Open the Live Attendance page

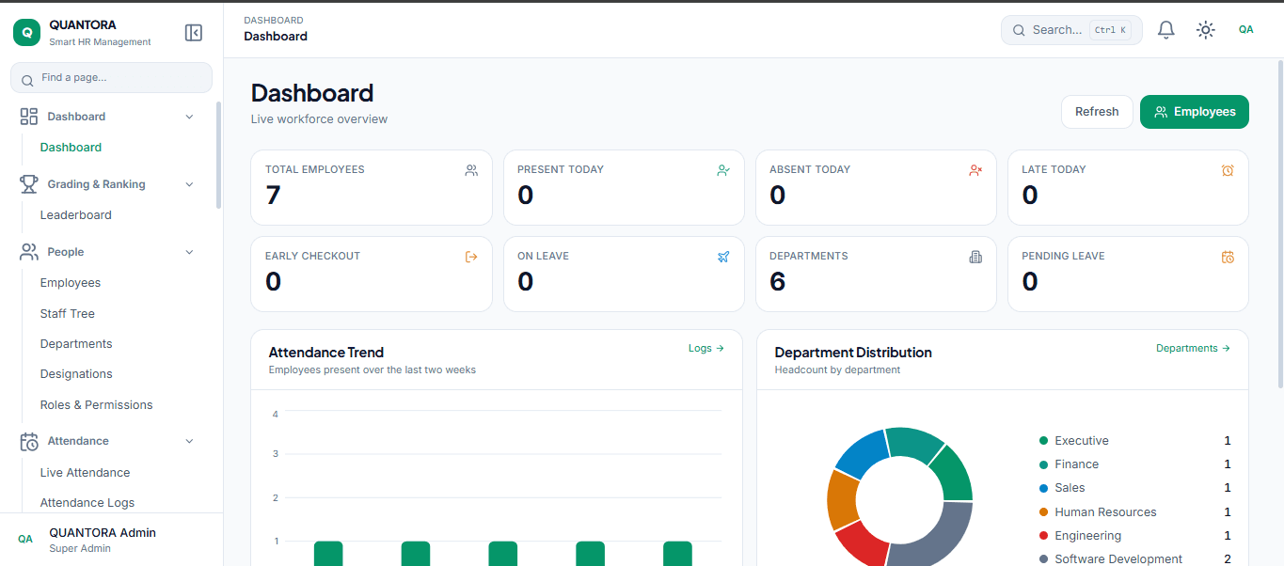tap(85, 473)
